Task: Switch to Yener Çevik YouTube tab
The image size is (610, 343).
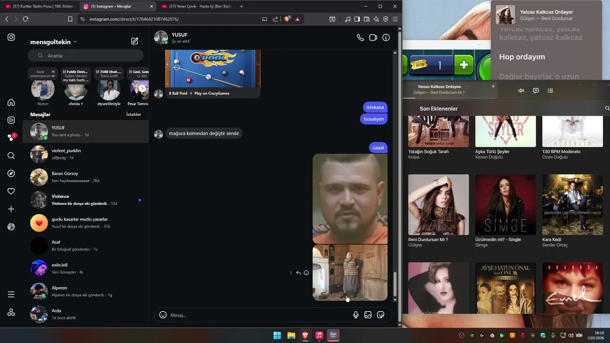Action: coord(197,6)
